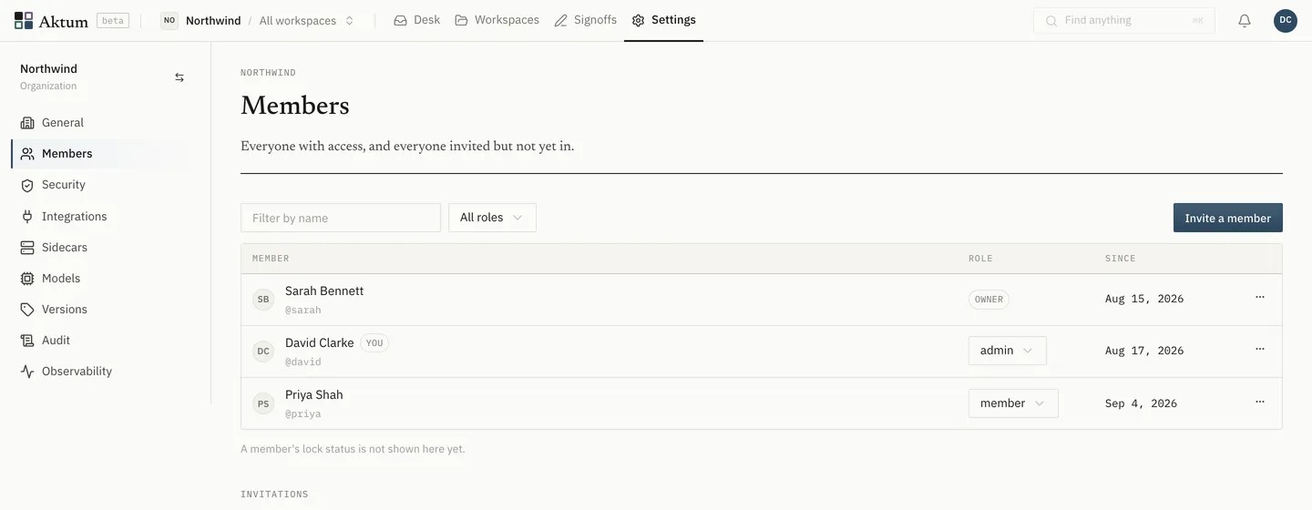Click the Observability pulse icon
Viewport: 1312px width, 510px height.
tap(27, 372)
